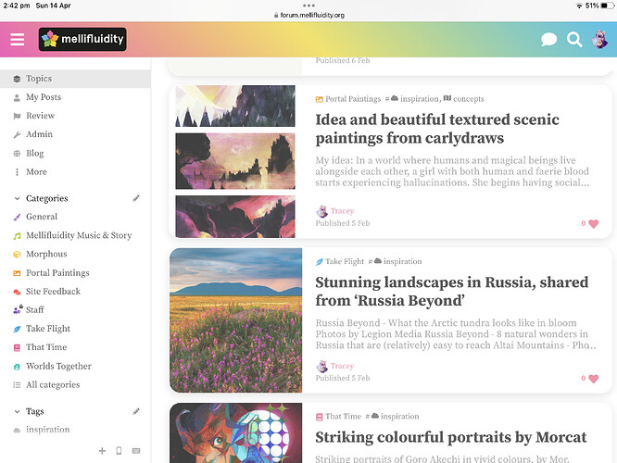The height and width of the screenshot is (463, 617).
Task: Click the mobile view icon in sidebar footer
Action: pos(119,450)
